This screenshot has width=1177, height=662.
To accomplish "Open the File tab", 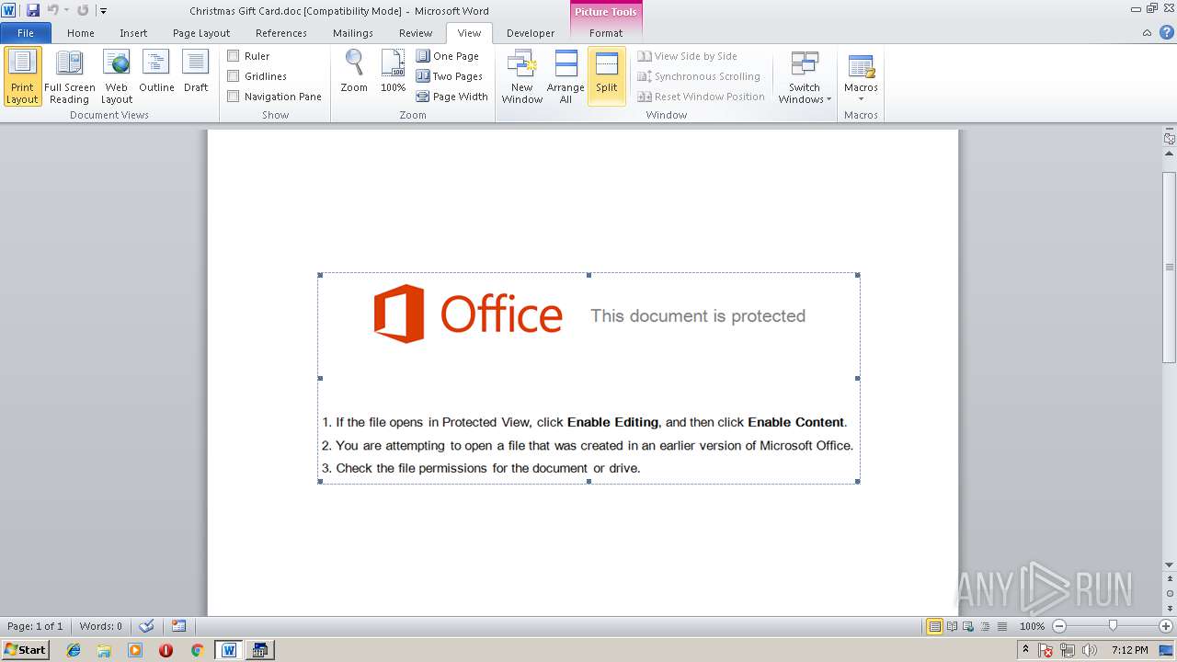I will (26, 33).
